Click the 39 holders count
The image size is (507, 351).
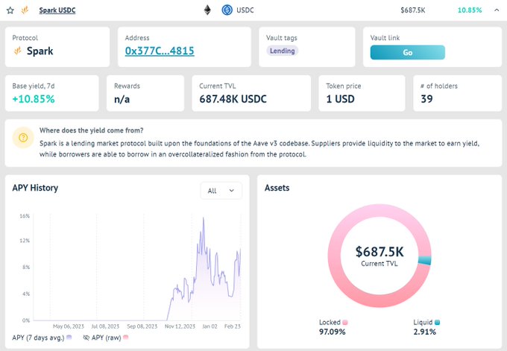[x=426, y=99]
